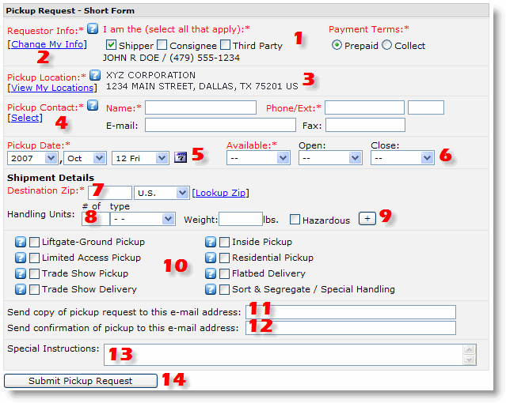
Task: Expand the Available time dropdown
Action: [x=258, y=158]
